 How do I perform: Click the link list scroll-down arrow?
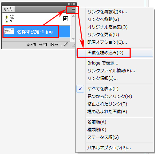pos(73,39)
